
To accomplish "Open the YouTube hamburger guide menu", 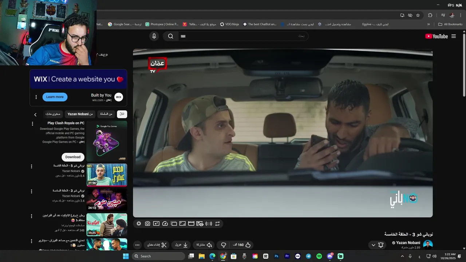I will point(454,36).
